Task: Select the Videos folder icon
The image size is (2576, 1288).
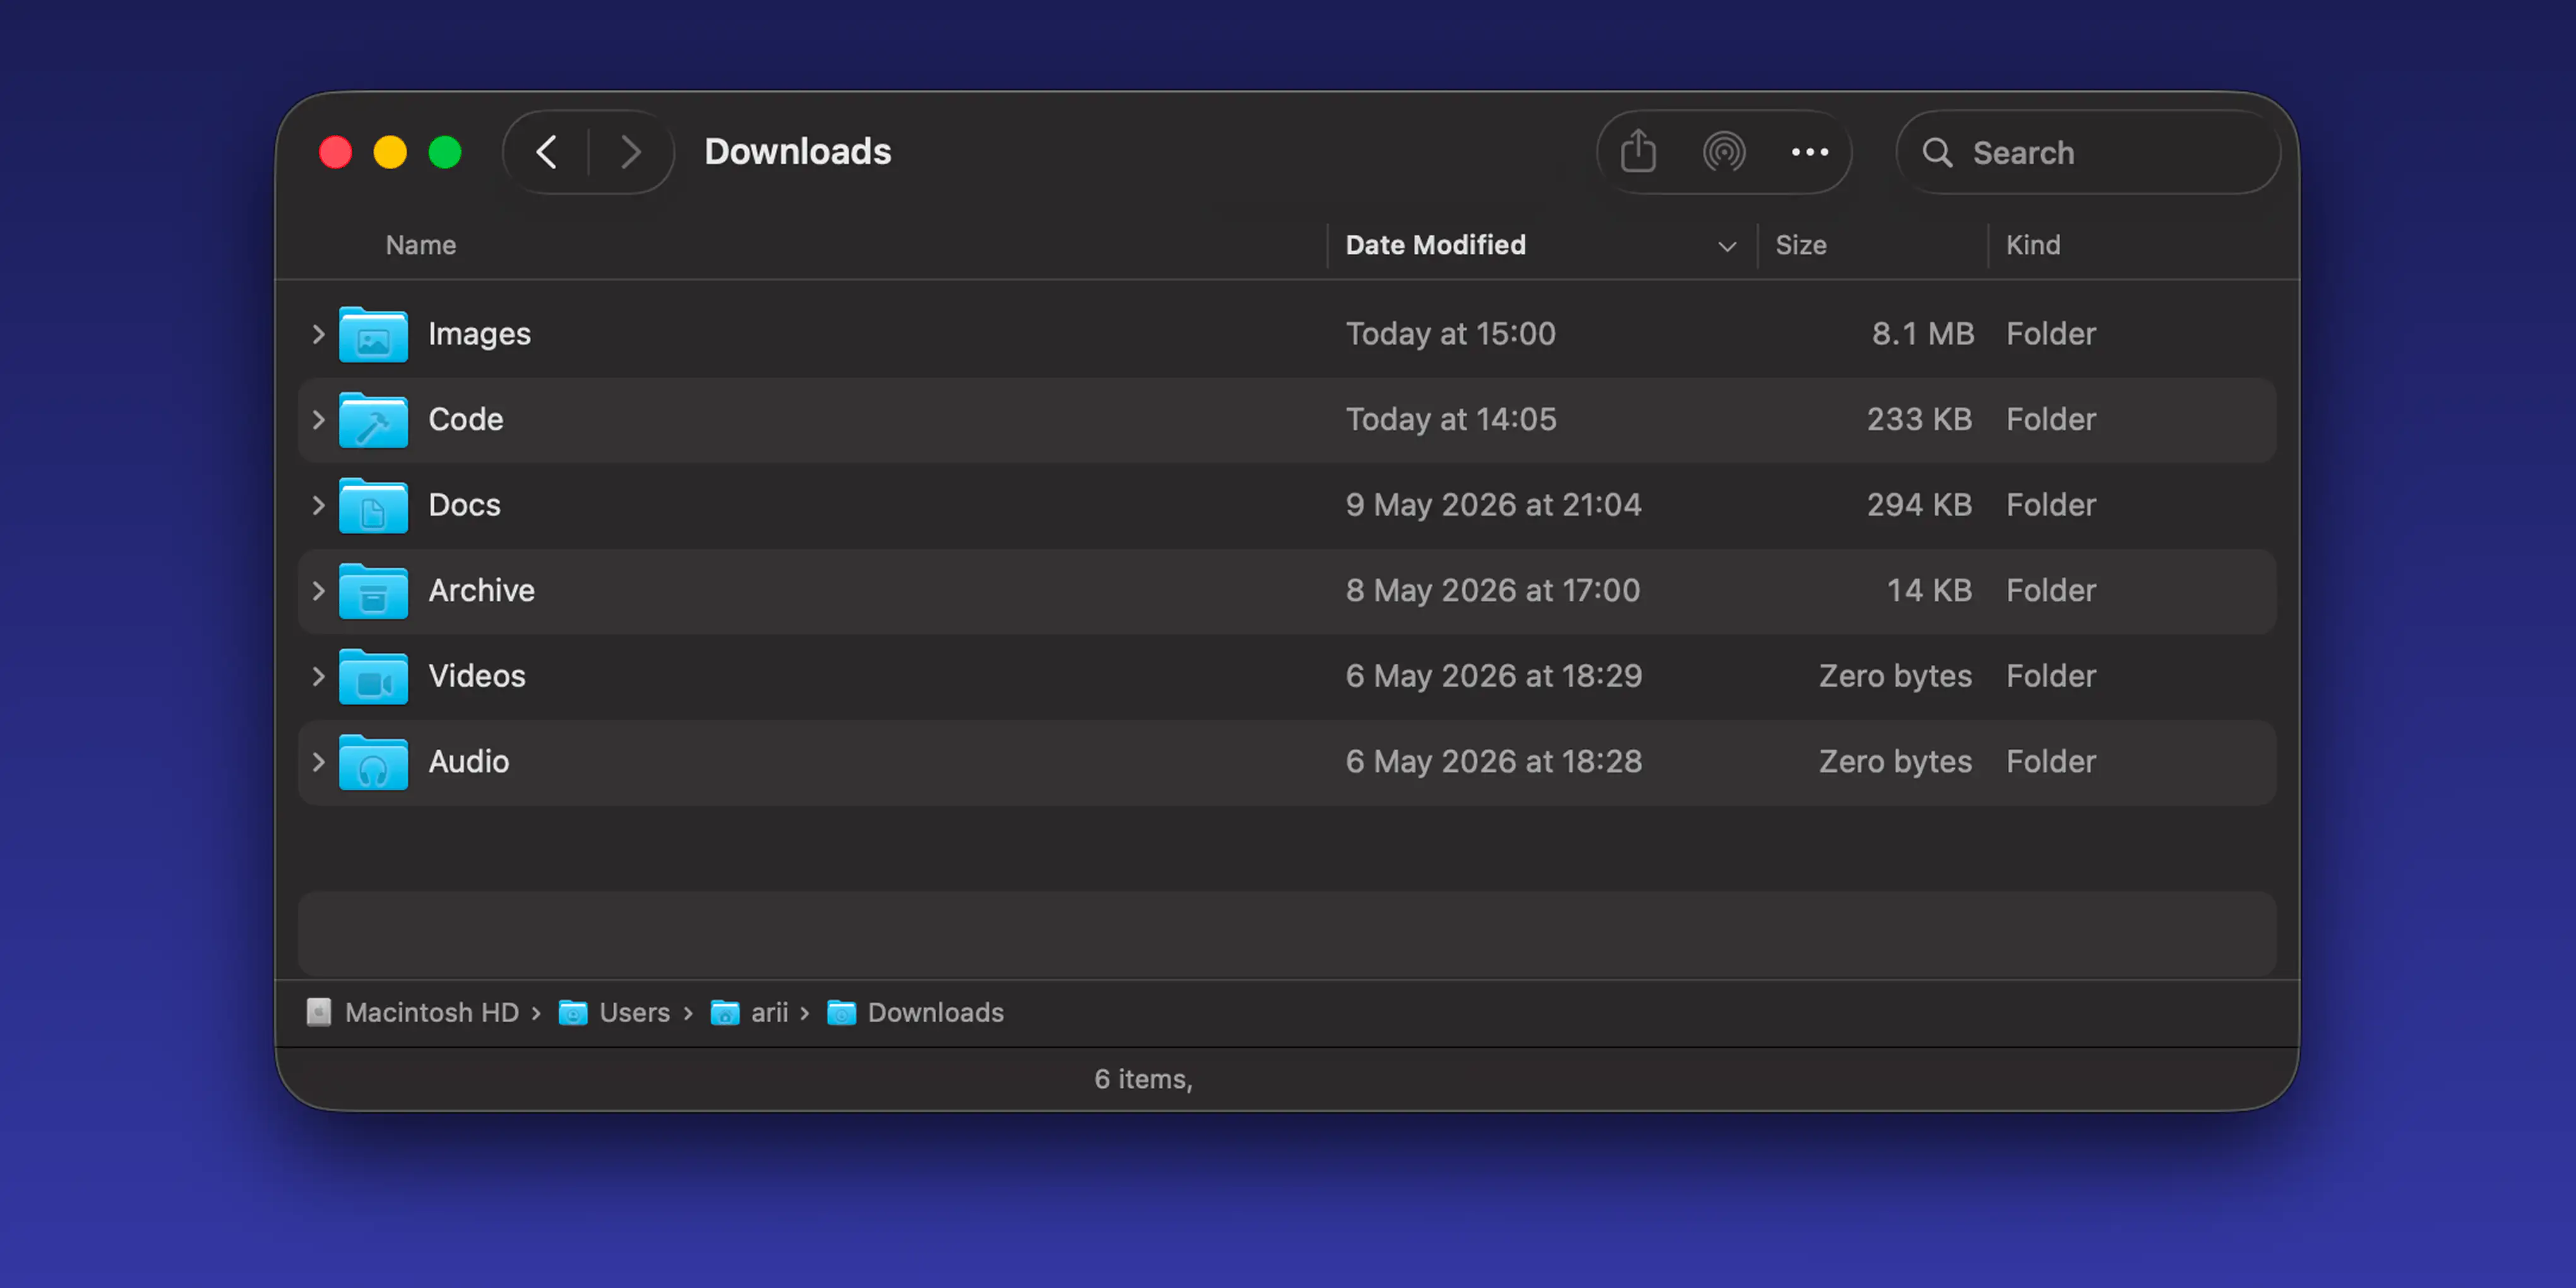Action: (373, 677)
